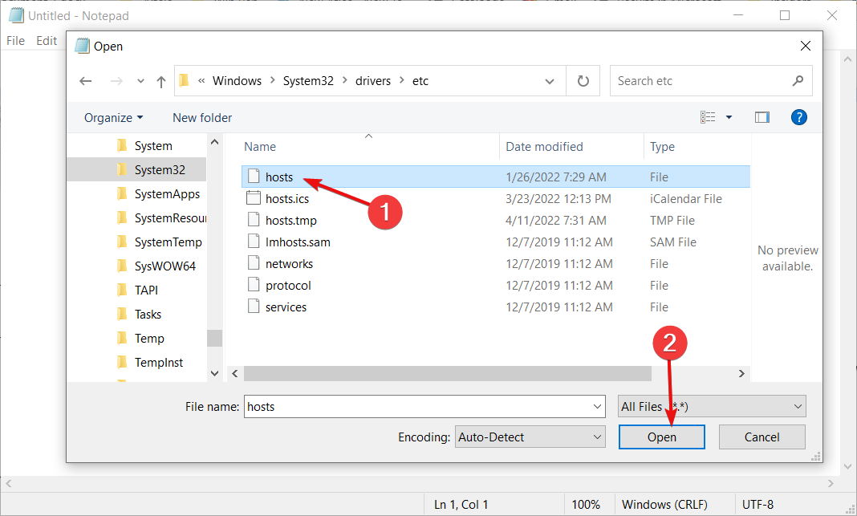Click the Open dialog title icon

[82, 46]
